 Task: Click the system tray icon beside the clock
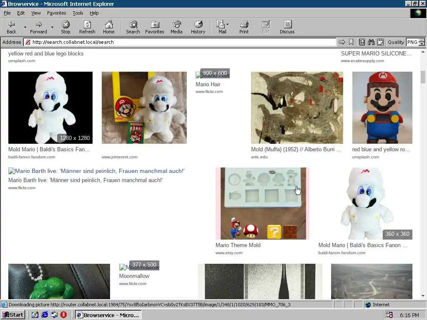[x=389, y=315]
